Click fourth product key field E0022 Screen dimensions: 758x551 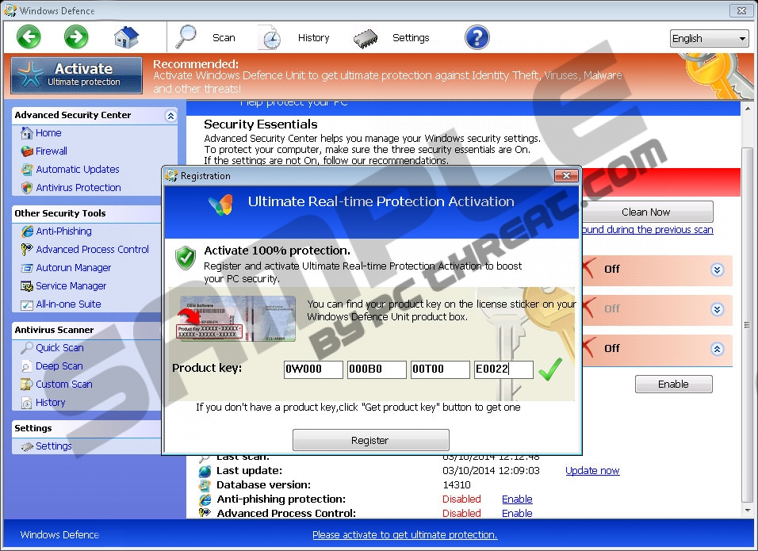pos(503,369)
